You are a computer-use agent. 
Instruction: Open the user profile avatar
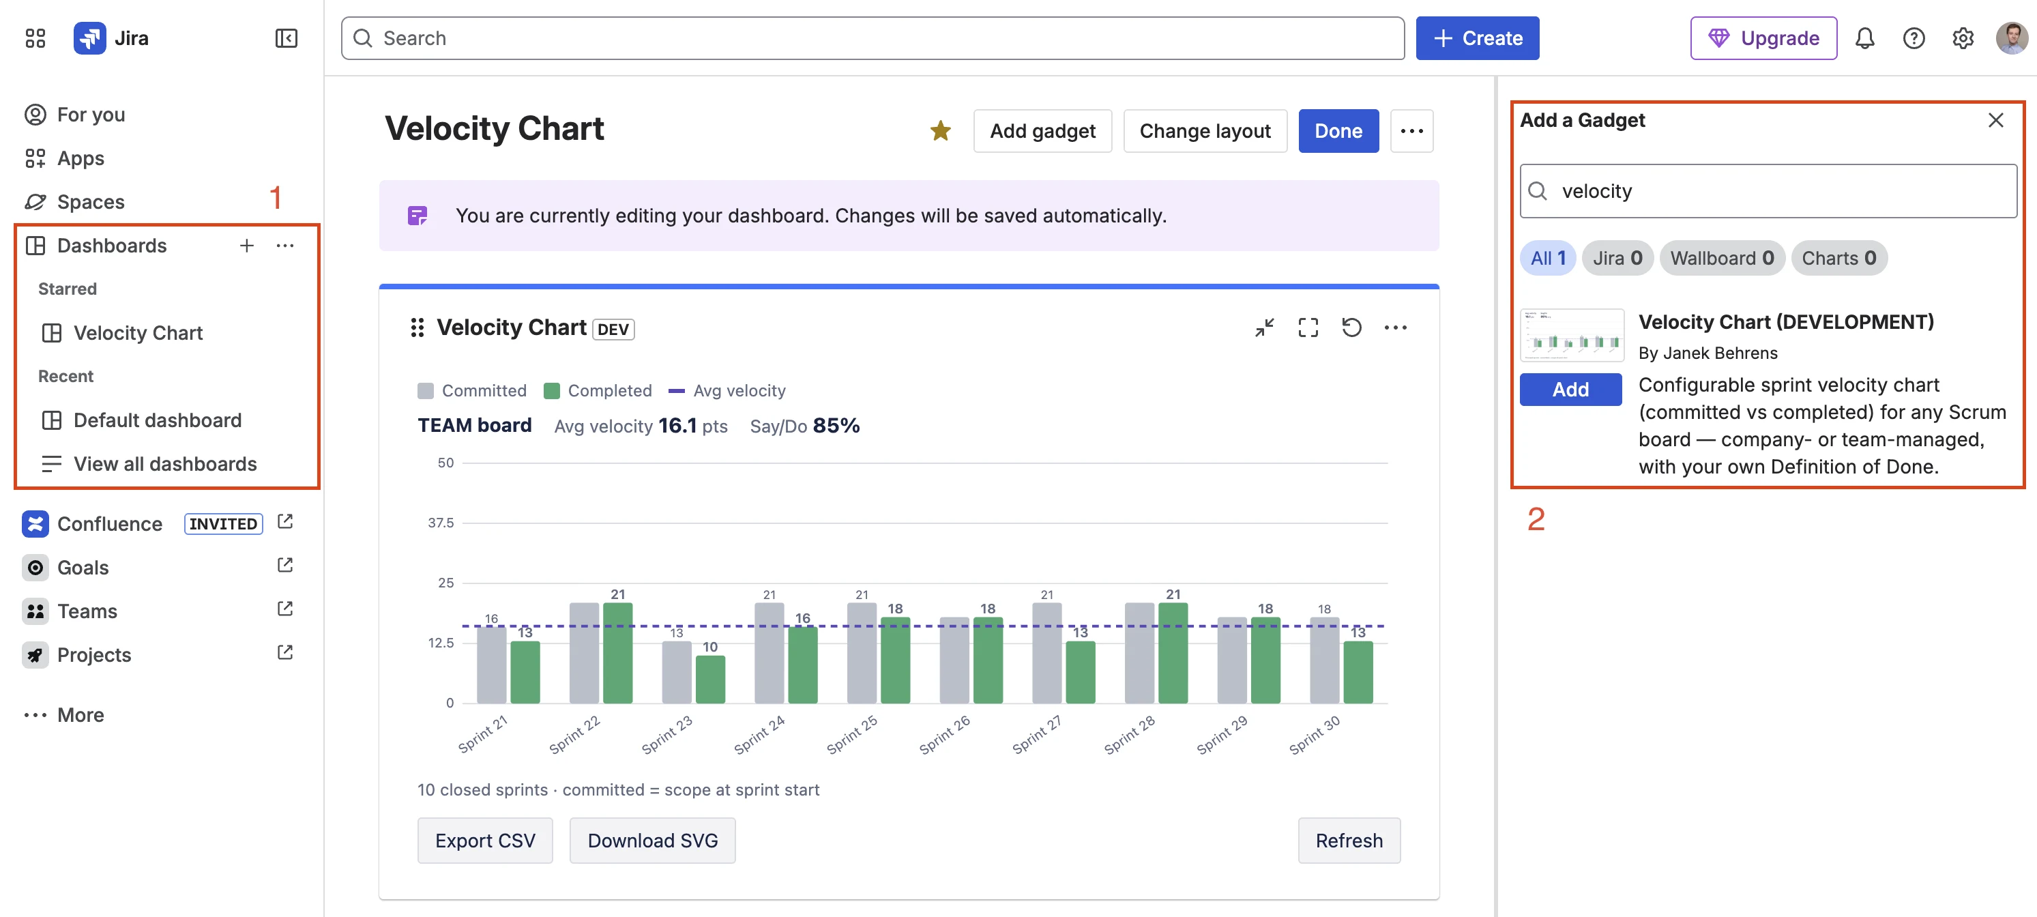2011,38
